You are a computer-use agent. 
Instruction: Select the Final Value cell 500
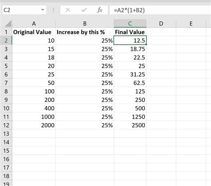(x=130, y=108)
